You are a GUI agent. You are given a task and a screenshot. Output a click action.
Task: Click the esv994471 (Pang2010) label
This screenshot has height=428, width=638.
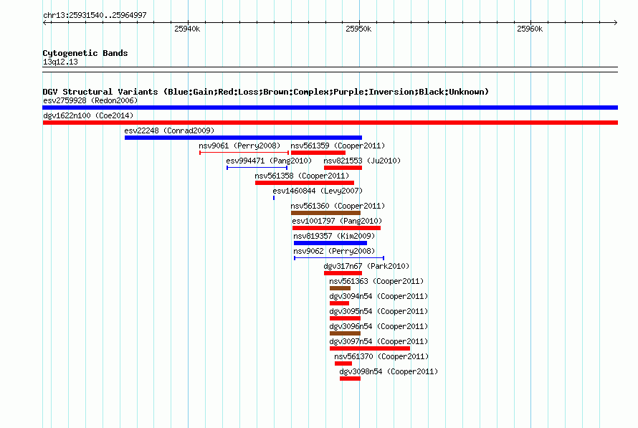[x=269, y=161]
